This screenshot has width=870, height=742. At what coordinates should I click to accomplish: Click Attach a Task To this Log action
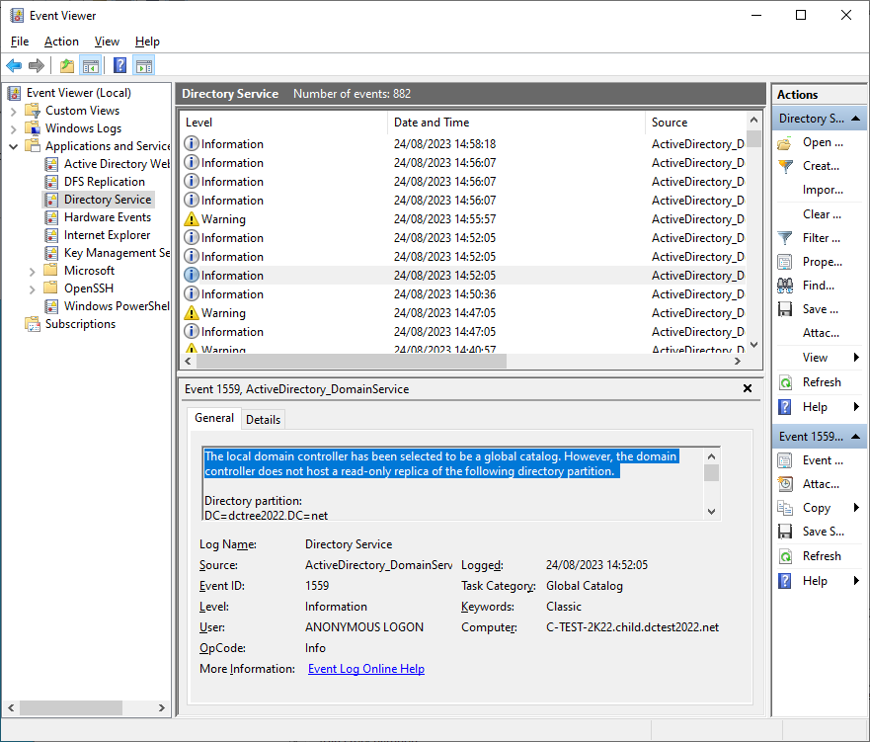(x=821, y=333)
